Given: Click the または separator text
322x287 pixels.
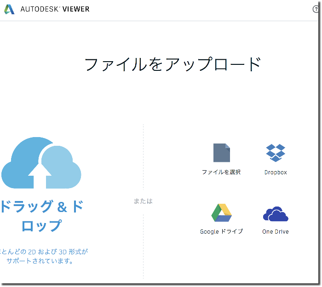Looking at the screenshot, I should [143, 201].
